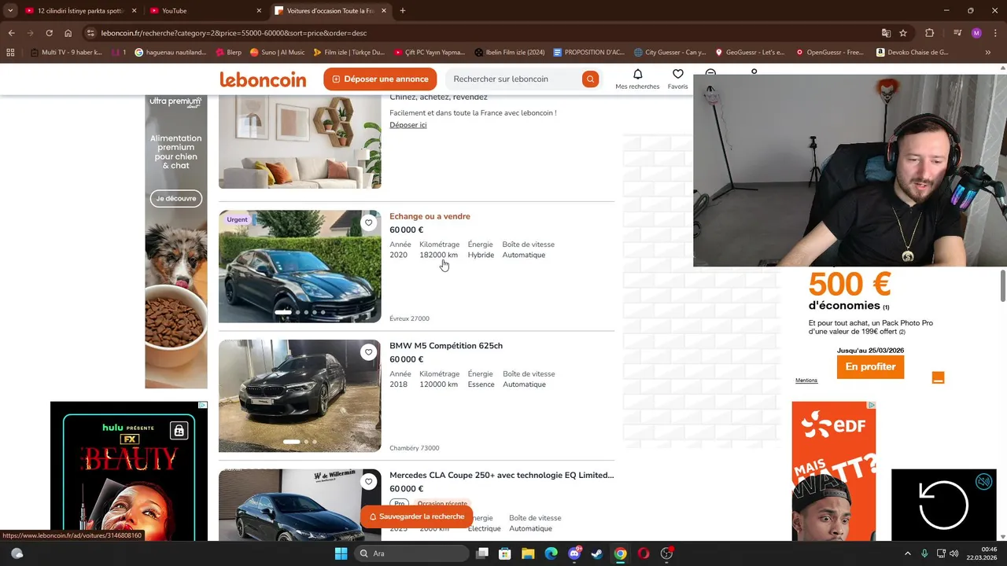
Task: Open Steam from the taskbar
Action: 597,553
